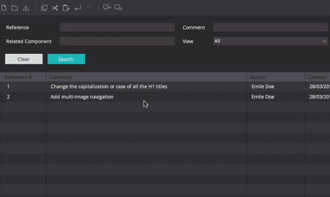The image size is (330, 197).
Task: Click the Redo arrow icon
Action: click(89, 8)
